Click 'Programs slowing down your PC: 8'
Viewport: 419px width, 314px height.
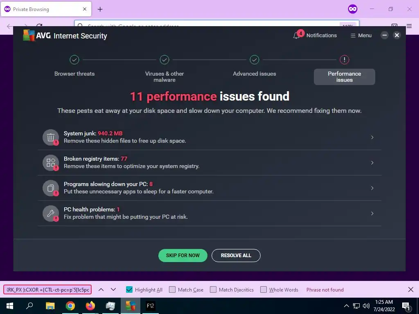point(108,184)
